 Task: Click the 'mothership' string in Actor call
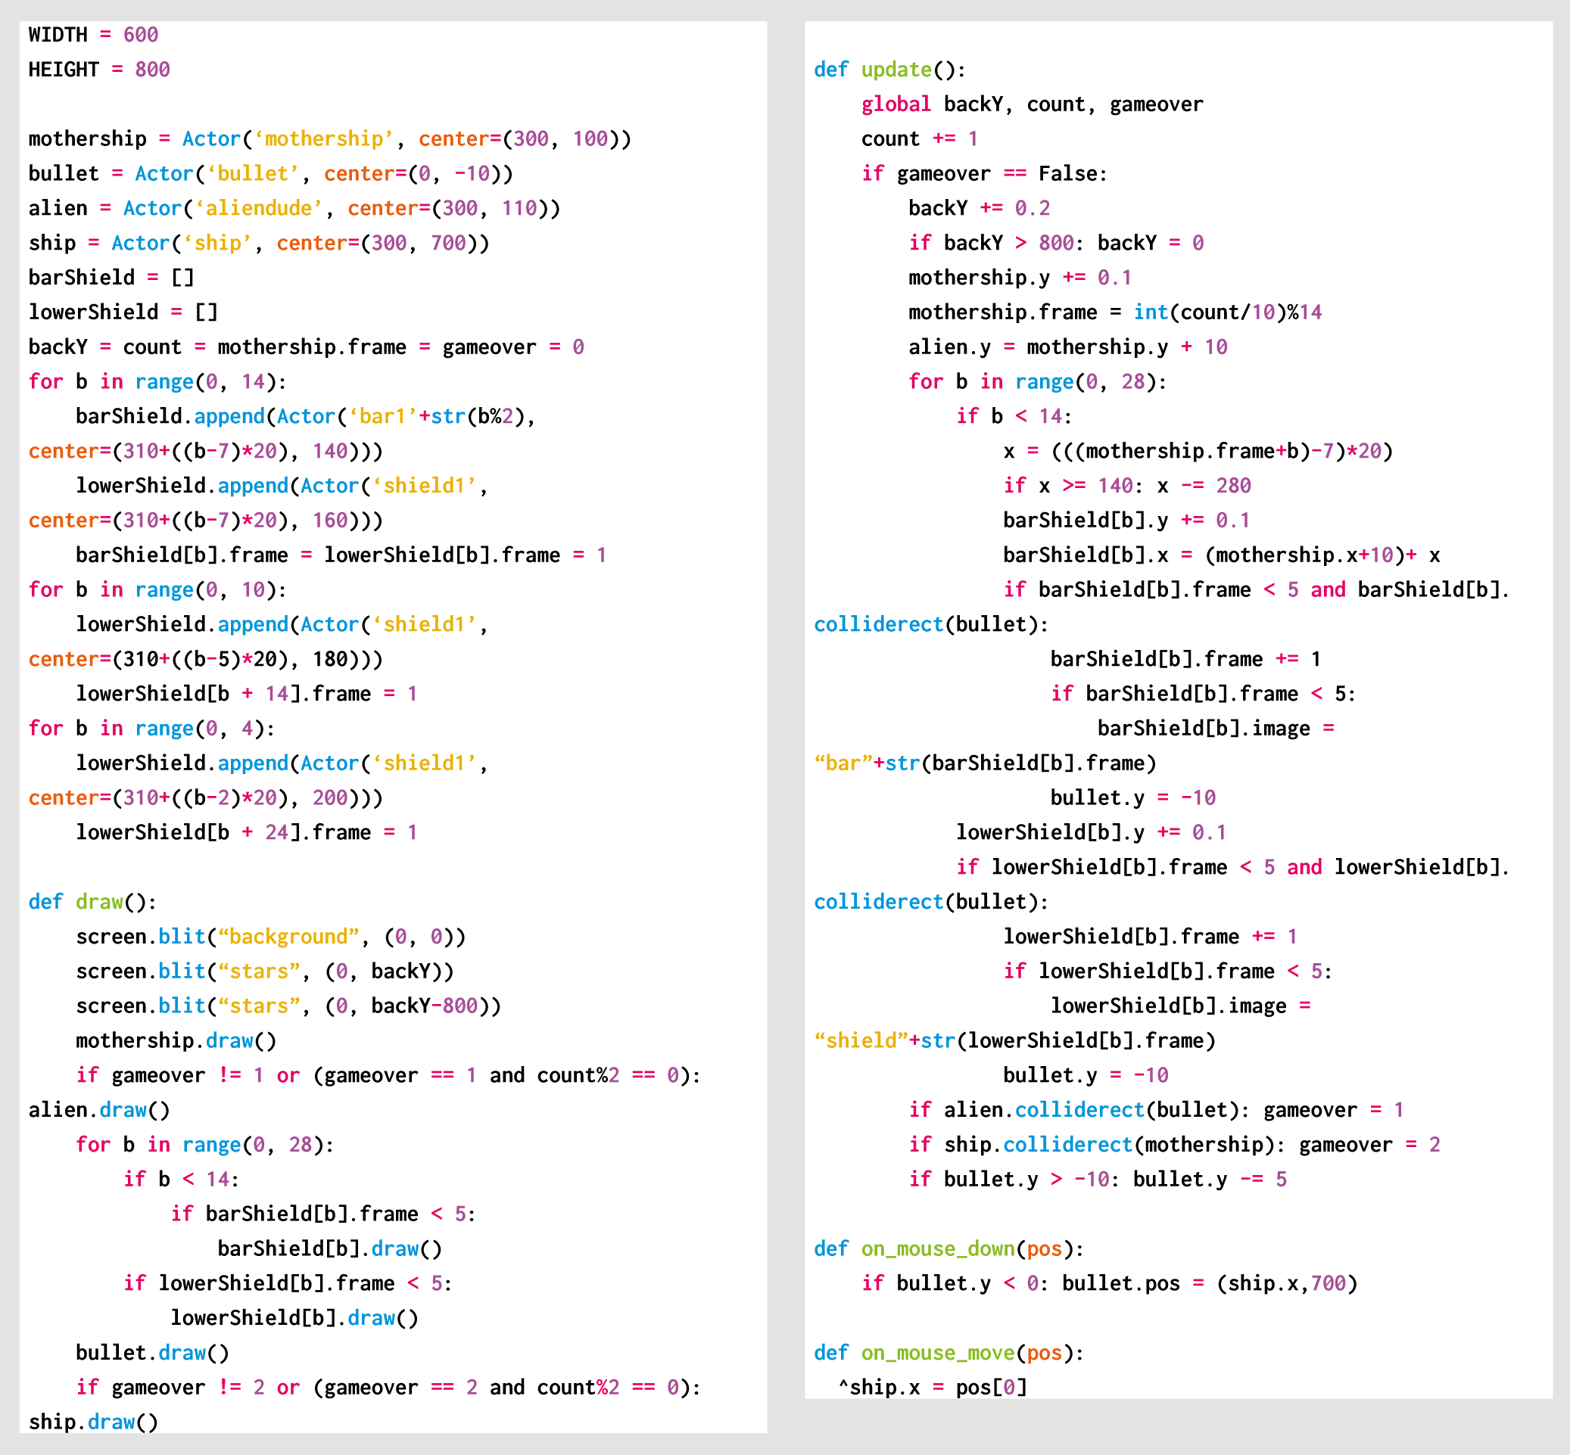(324, 138)
